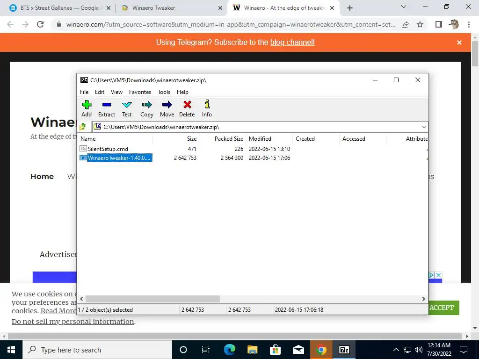
Task: Click the blog channel link
Action: click(x=292, y=43)
